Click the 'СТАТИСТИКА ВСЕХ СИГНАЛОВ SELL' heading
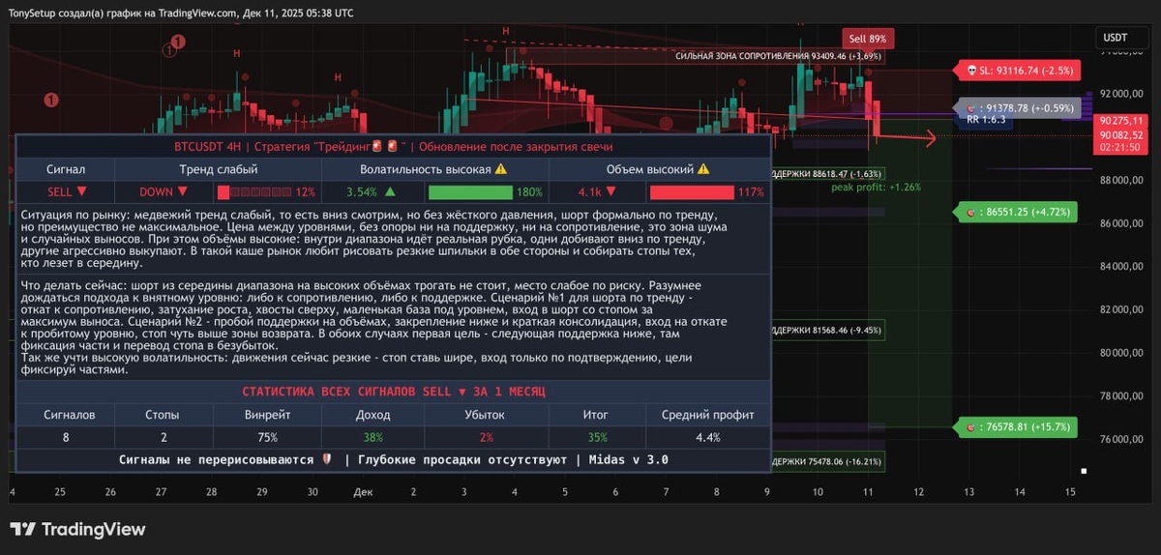1161x555 pixels. 394,392
